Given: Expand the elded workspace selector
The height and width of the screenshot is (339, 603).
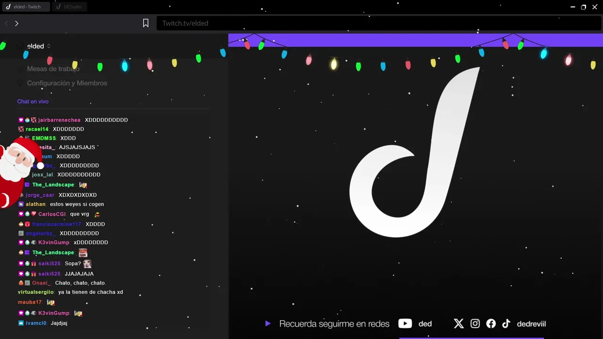Looking at the screenshot, I should (49, 46).
